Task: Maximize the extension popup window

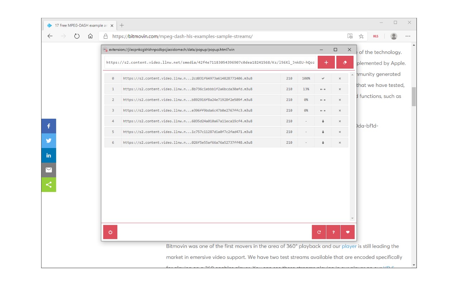Action: (x=335, y=50)
